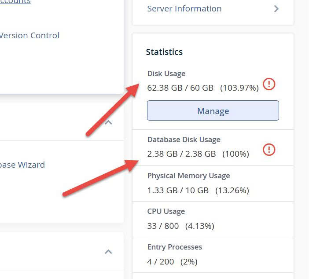Click the Statistics panel heading
This screenshot has width=309, height=279.
tap(164, 52)
